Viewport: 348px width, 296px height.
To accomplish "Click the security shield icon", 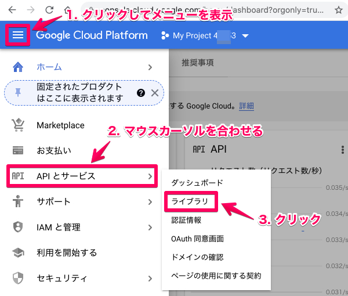I will (18, 279).
